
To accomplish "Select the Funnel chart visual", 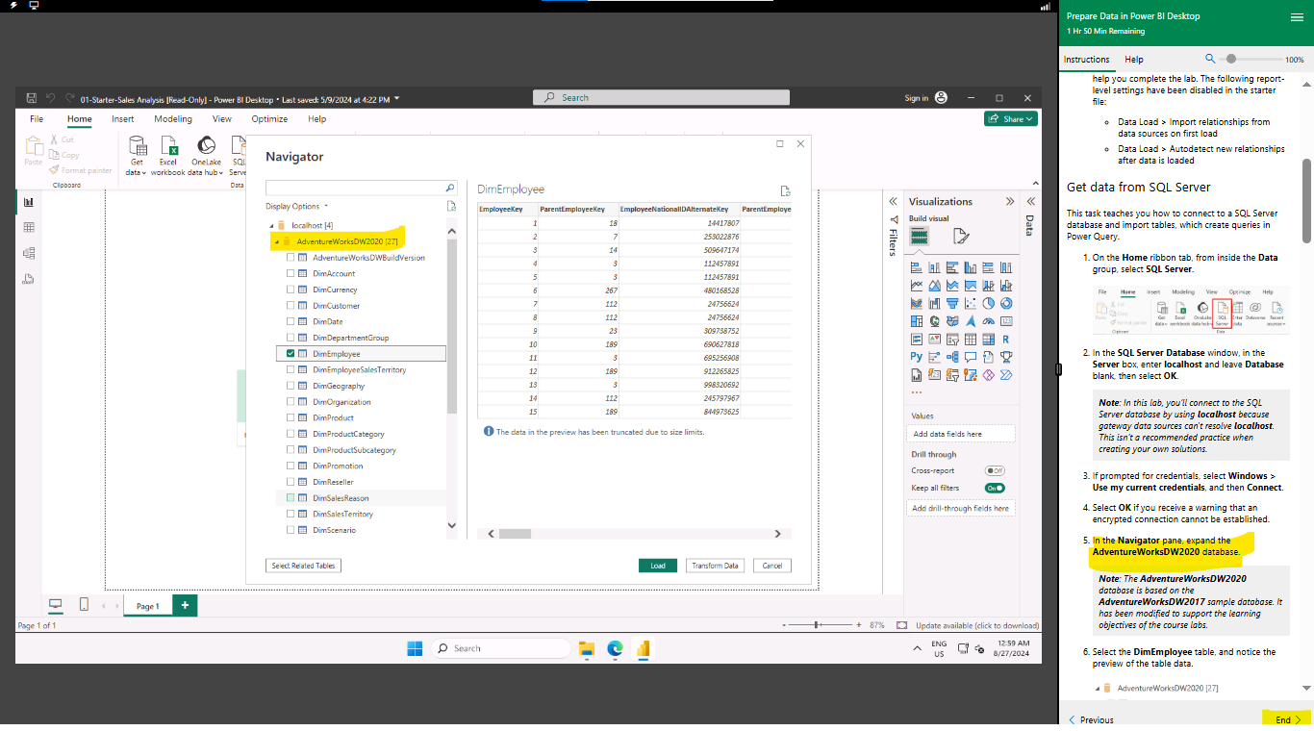I will point(952,303).
